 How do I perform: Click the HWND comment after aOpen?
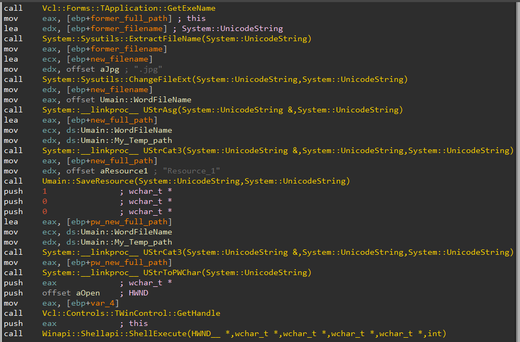pyautogui.click(x=138, y=293)
